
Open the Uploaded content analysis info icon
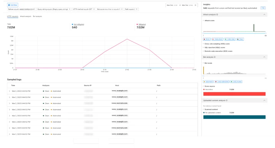click(x=227, y=100)
